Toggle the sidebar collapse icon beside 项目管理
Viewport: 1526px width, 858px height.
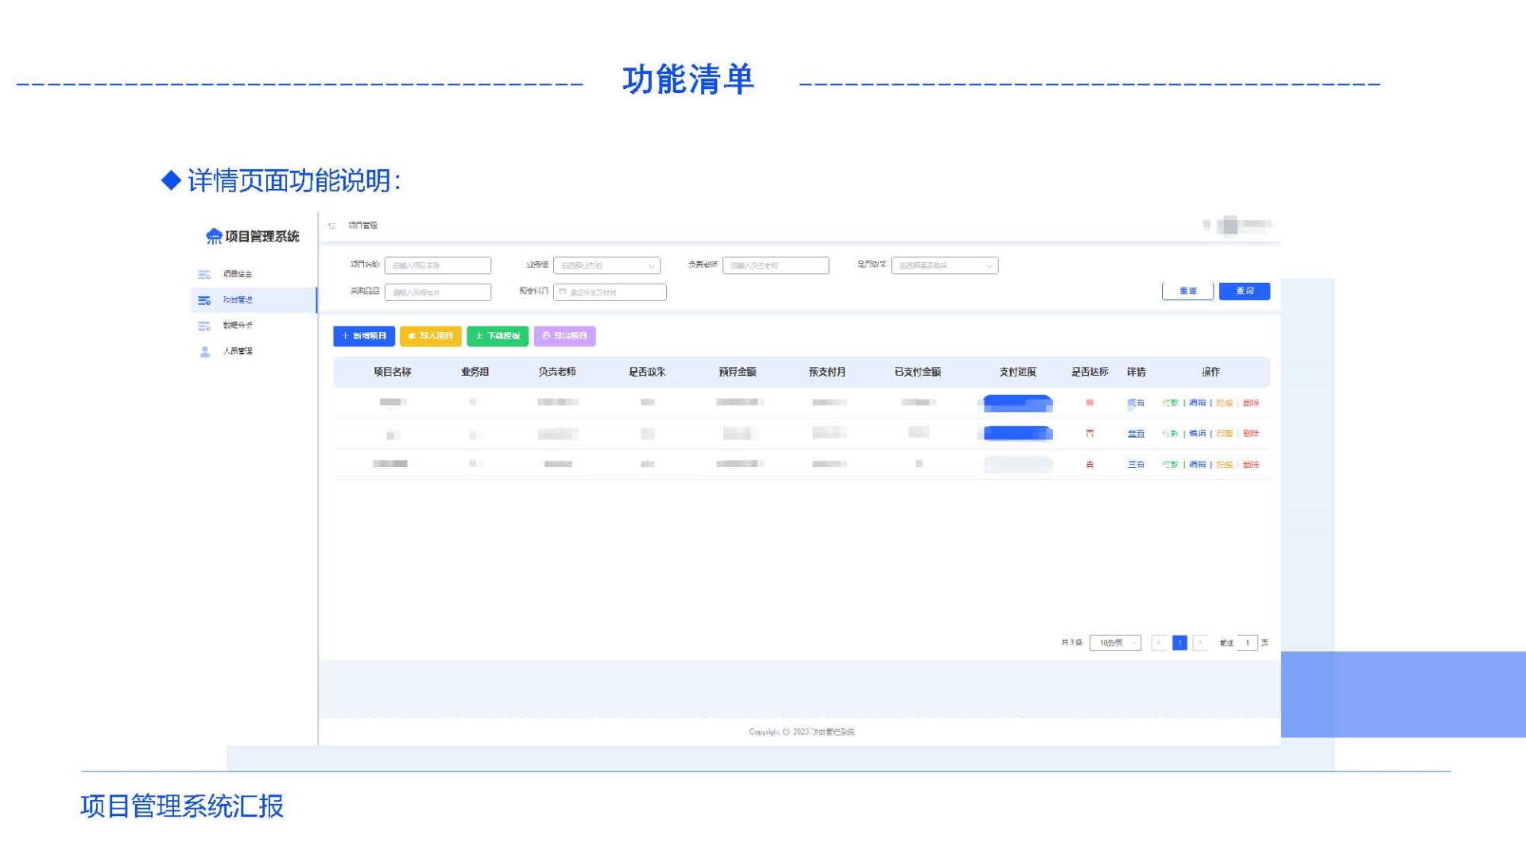(x=332, y=226)
